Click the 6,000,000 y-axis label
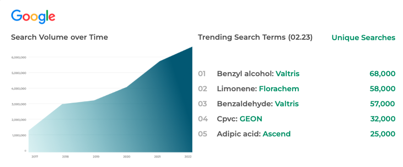This screenshot has height=167, width=403. pyautogui.click(x=18, y=57)
